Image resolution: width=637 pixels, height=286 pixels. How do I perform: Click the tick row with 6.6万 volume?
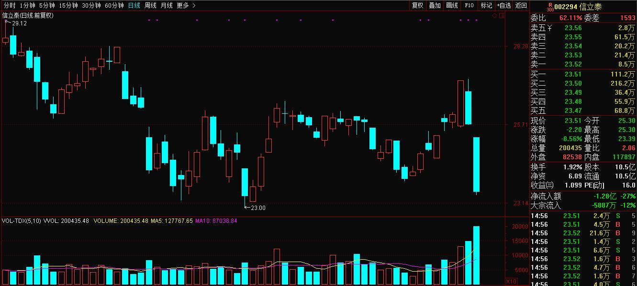click(583, 250)
